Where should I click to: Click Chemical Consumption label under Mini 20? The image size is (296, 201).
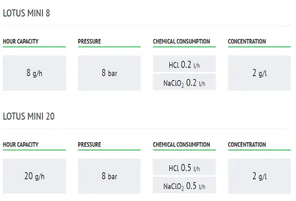(182, 145)
